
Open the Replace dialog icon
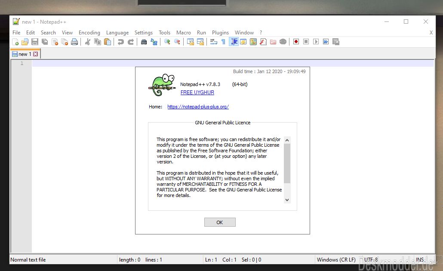(154, 42)
